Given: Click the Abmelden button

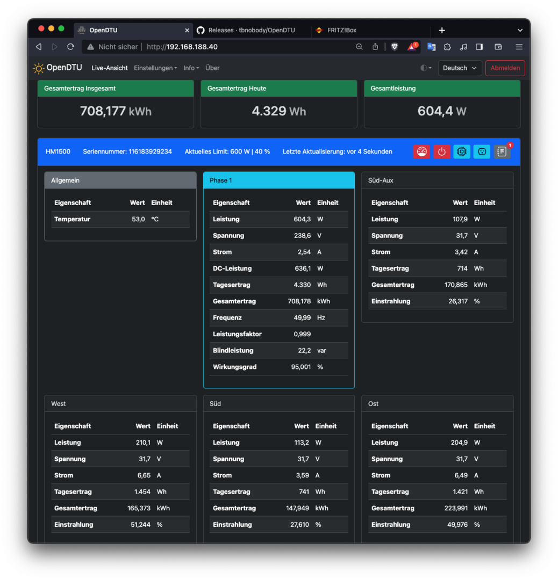Looking at the screenshot, I should tap(505, 68).
